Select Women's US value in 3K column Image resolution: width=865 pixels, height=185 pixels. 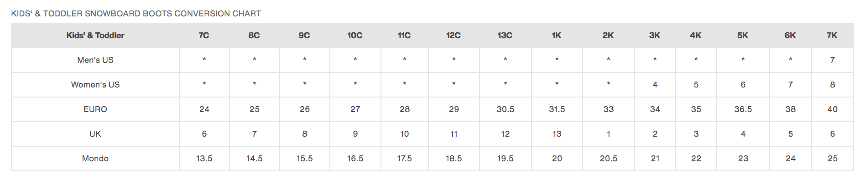click(x=655, y=85)
